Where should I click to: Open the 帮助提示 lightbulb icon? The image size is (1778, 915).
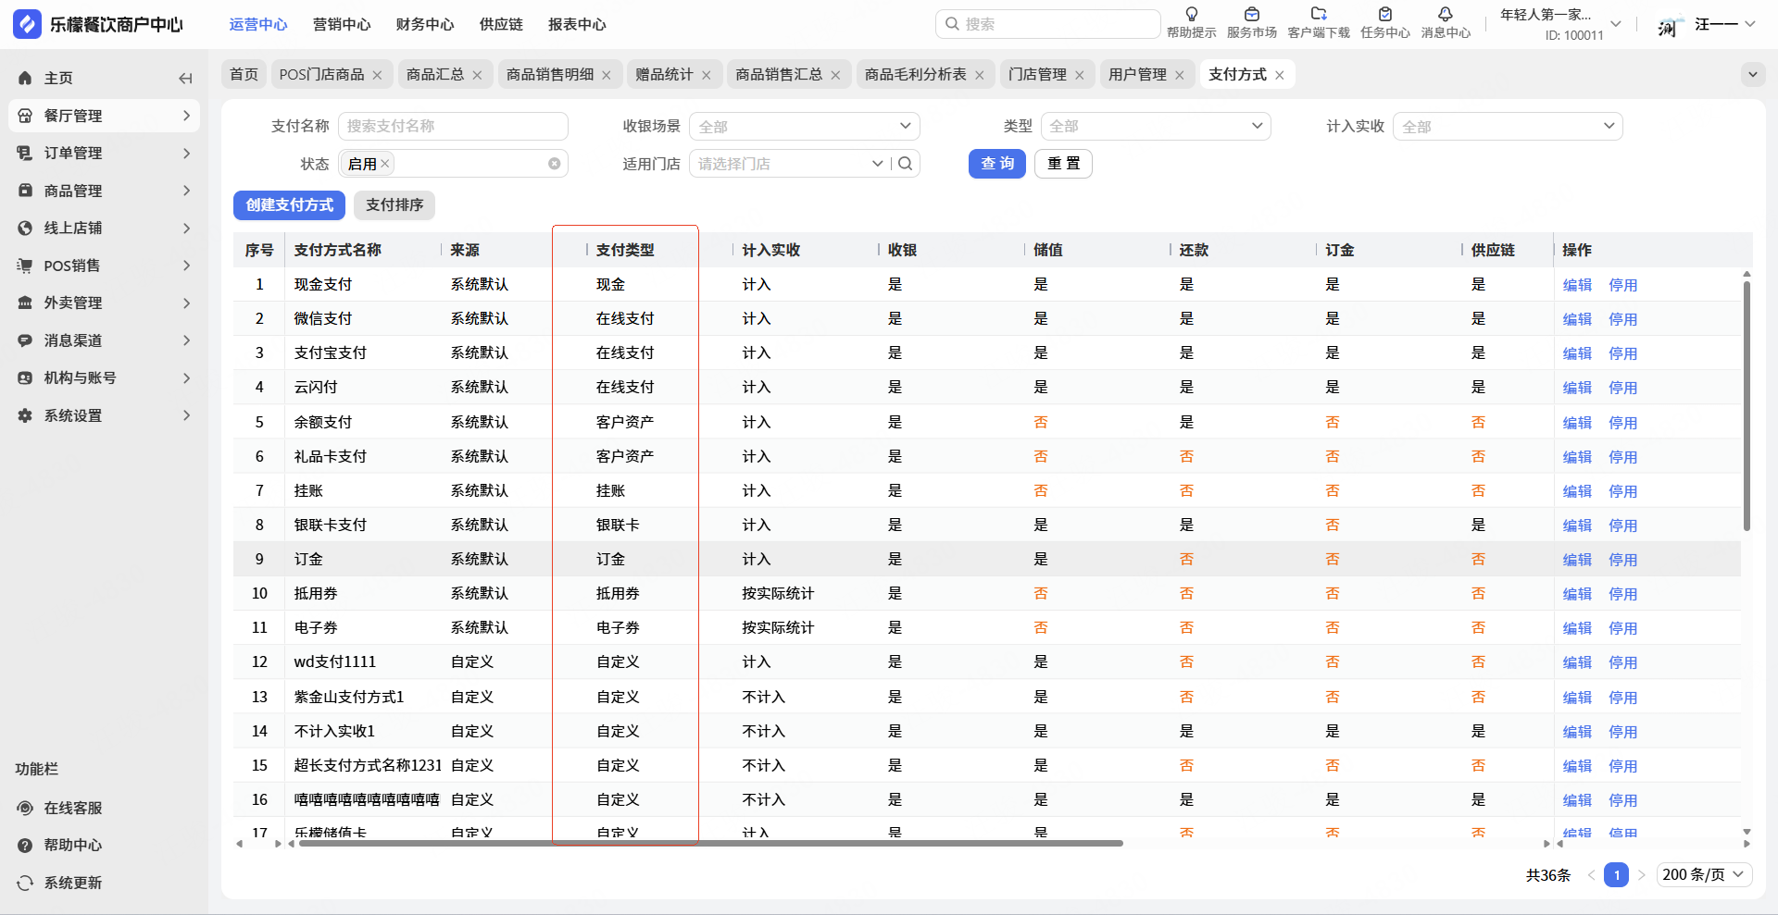coord(1191,15)
